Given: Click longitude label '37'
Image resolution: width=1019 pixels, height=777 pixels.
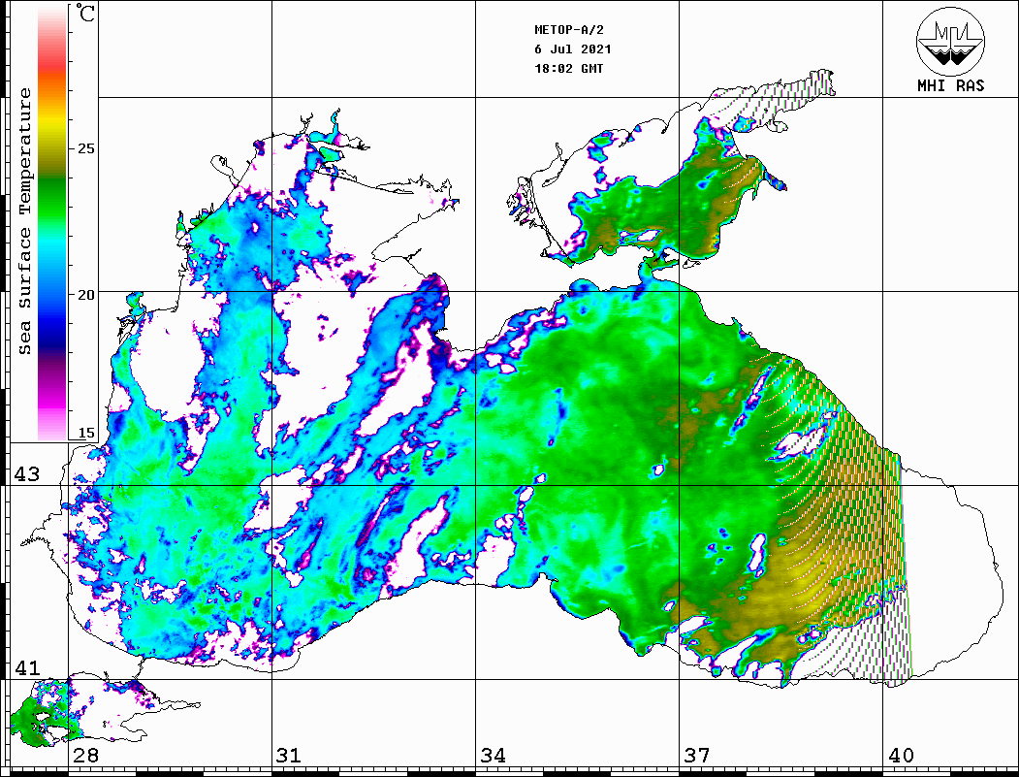Looking at the screenshot, I should click(696, 756).
